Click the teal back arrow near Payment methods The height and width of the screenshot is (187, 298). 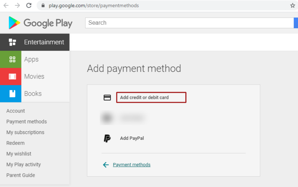[x=106, y=164]
